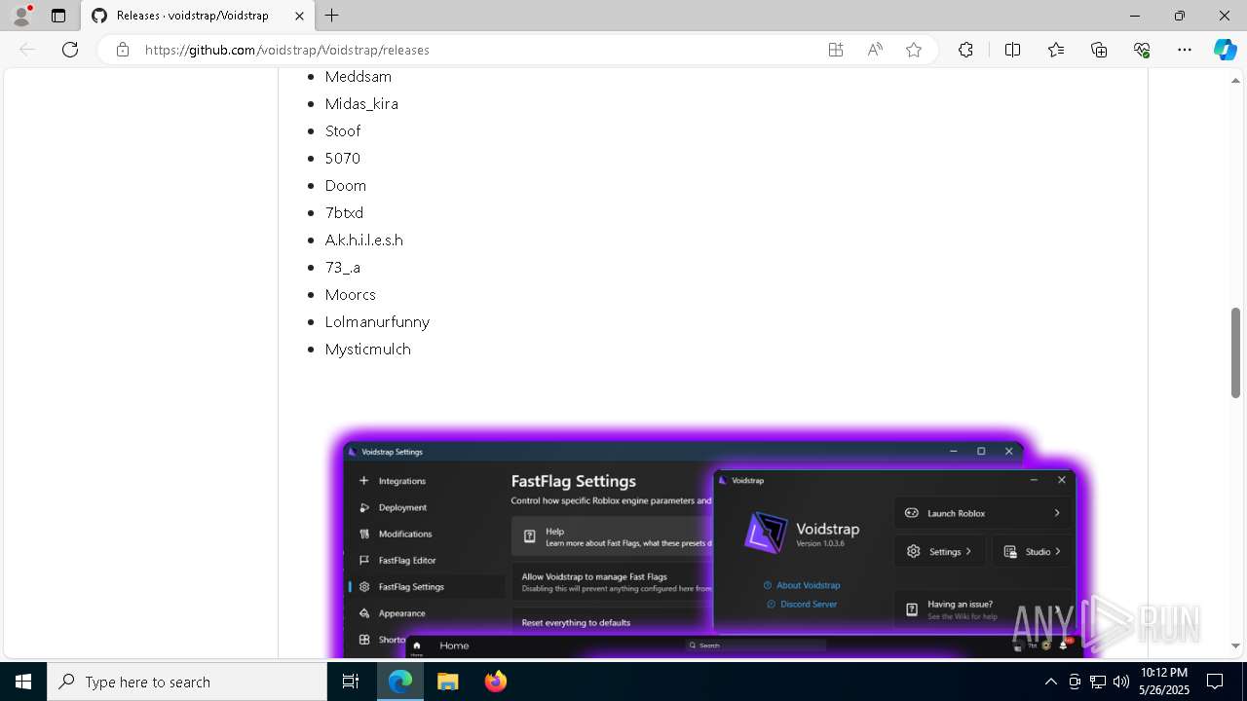Image resolution: width=1247 pixels, height=701 pixels.
Task: Open the apps available icon in address bar
Action: (x=836, y=50)
